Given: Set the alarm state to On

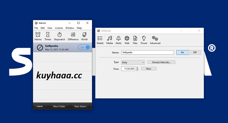Looking at the screenshot, I should (x=182, y=52).
